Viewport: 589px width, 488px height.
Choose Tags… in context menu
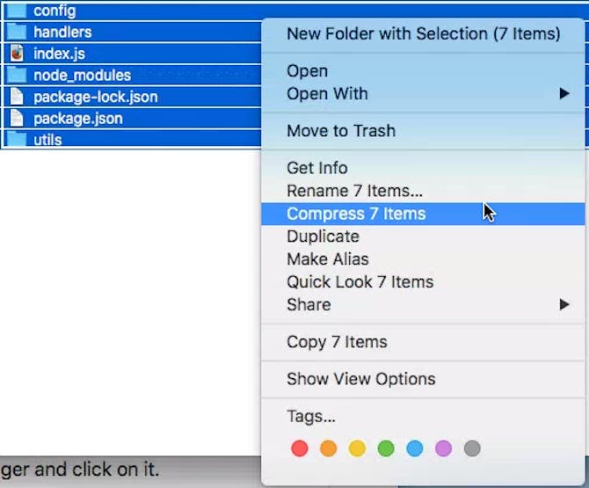[423, 416]
